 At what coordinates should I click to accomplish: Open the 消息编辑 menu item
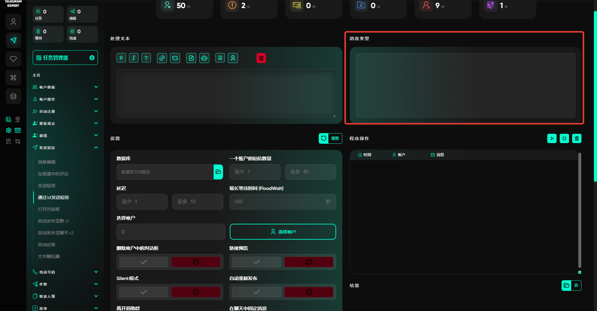point(47,162)
